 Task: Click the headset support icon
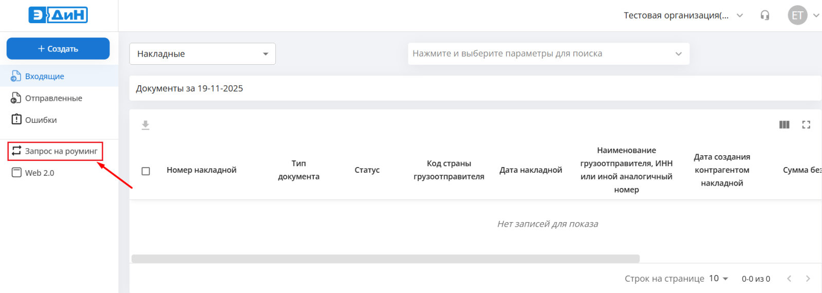point(765,15)
